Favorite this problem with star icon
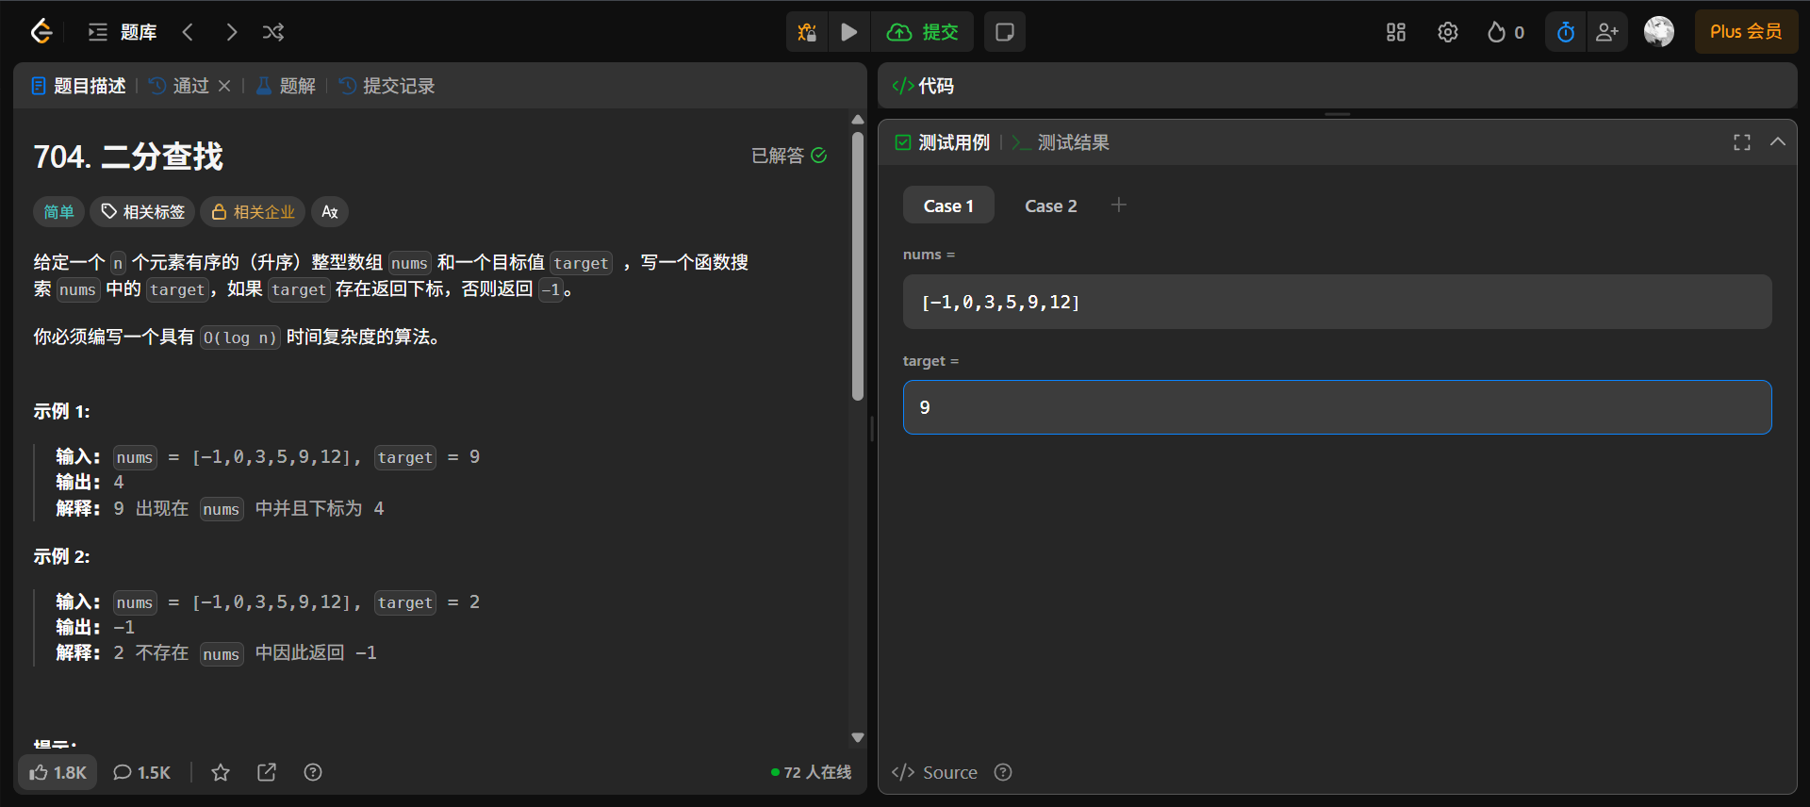The height and width of the screenshot is (807, 1810). (x=221, y=772)
